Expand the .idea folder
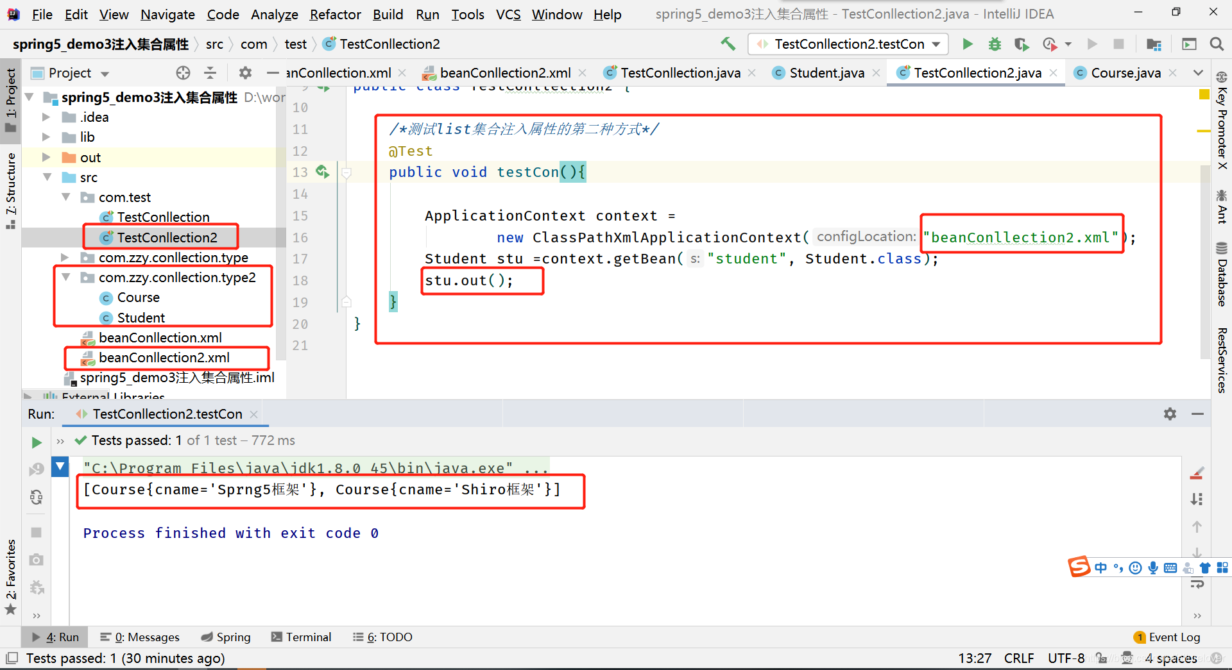This screenshot has width=1232, height=670. tap(46, 117)
